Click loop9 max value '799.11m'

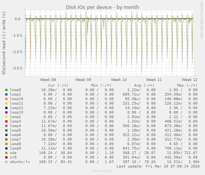(x=172, y=148)
